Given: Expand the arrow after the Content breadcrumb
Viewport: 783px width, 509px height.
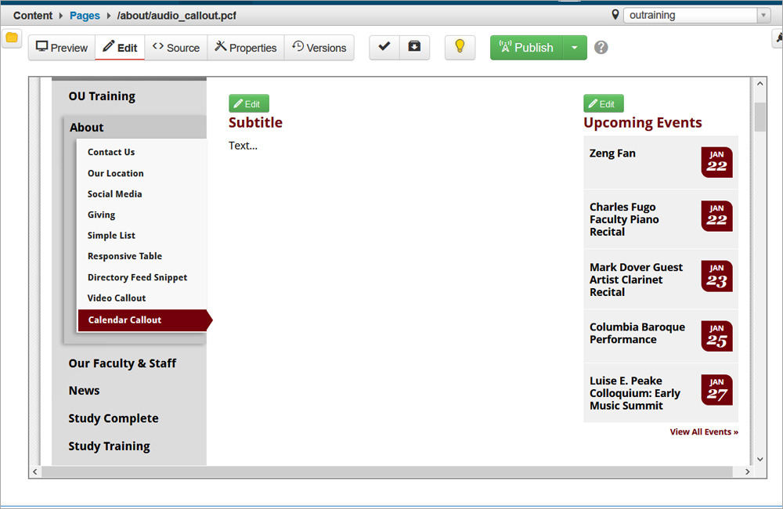Looking at the screenshot, I should (x=61, y=16).
